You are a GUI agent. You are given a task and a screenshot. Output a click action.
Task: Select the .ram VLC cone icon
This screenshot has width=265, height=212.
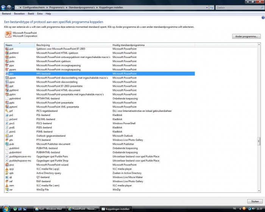(x=7, y=185)
